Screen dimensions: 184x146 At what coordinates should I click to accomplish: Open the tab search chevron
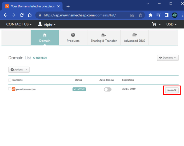148,3
